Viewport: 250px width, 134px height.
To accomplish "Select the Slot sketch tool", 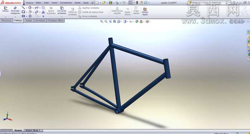I will (x=23, y=16).
